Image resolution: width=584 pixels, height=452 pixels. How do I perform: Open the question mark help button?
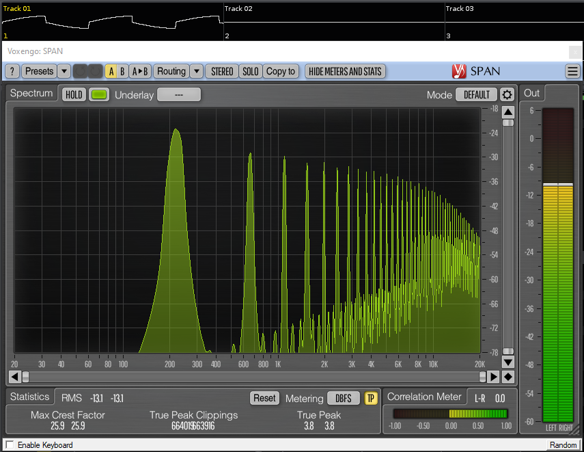(12, 71)
